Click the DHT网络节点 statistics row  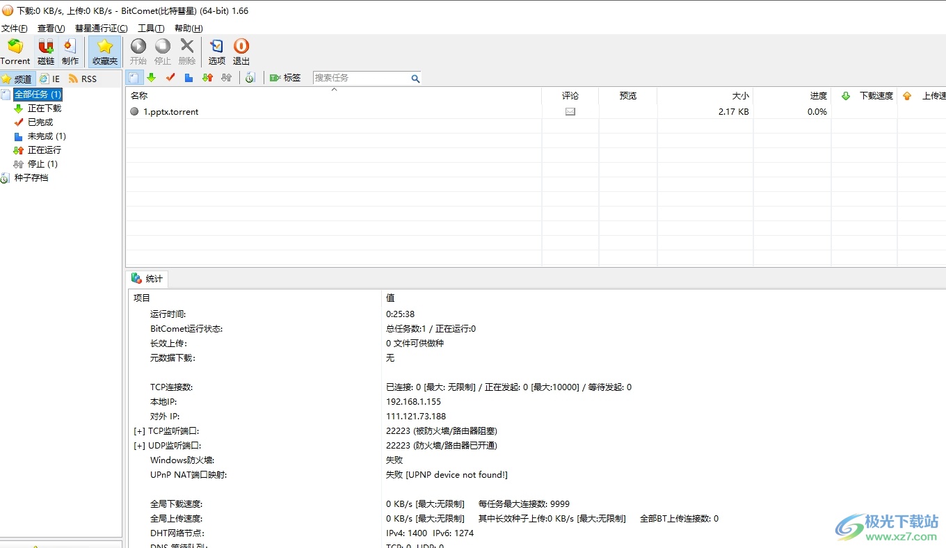[x=536, y=533]
